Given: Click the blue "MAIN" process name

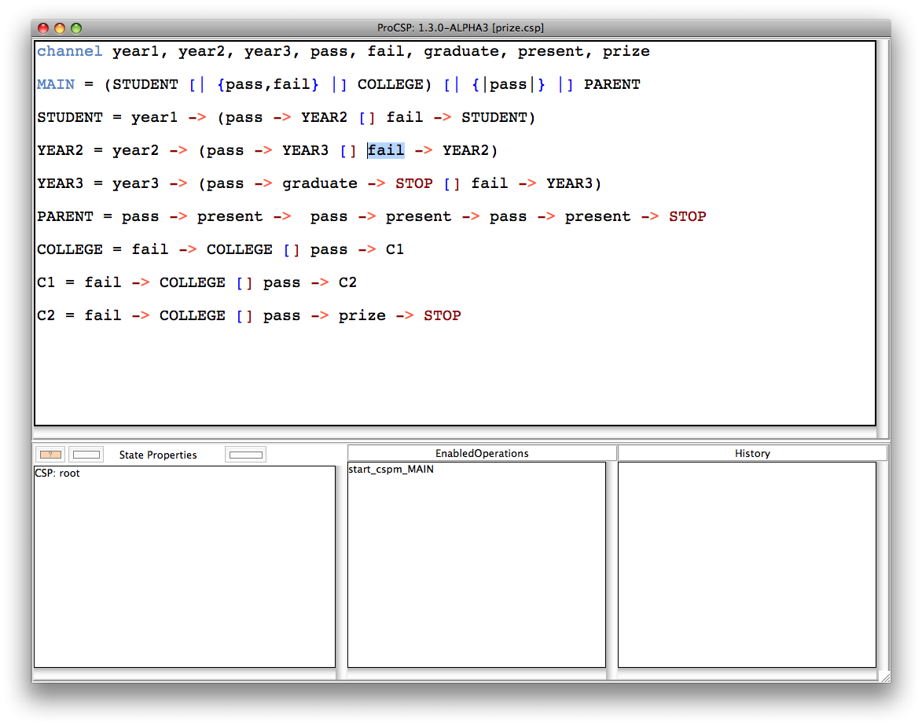Looking at the screenshot, I should tap(55, 84).
